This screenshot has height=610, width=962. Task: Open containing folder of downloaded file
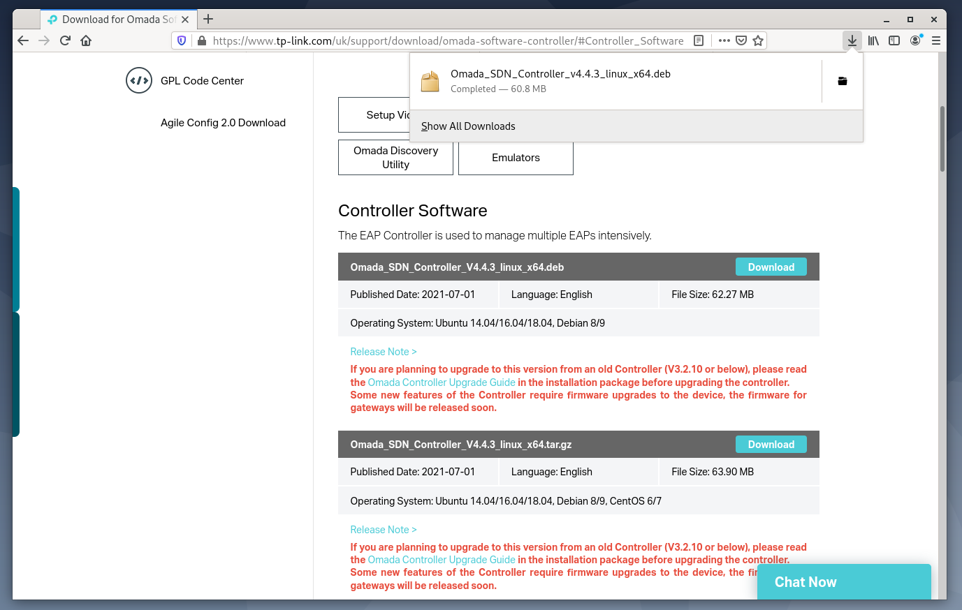click(x=843, y=81)
